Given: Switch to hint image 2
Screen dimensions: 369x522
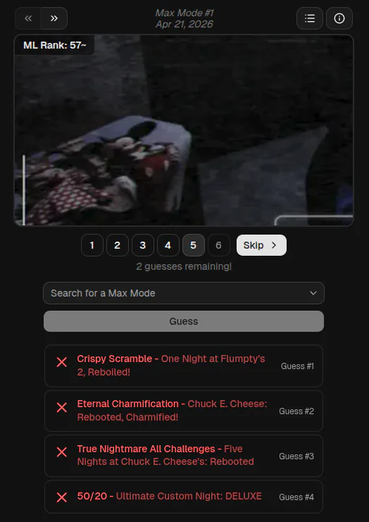Looking at the screenshot, I should 117,245.
